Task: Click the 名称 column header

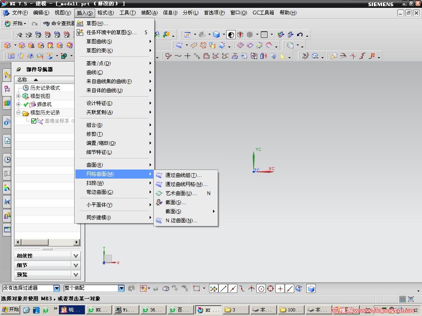Action: (x=45, y=79)
